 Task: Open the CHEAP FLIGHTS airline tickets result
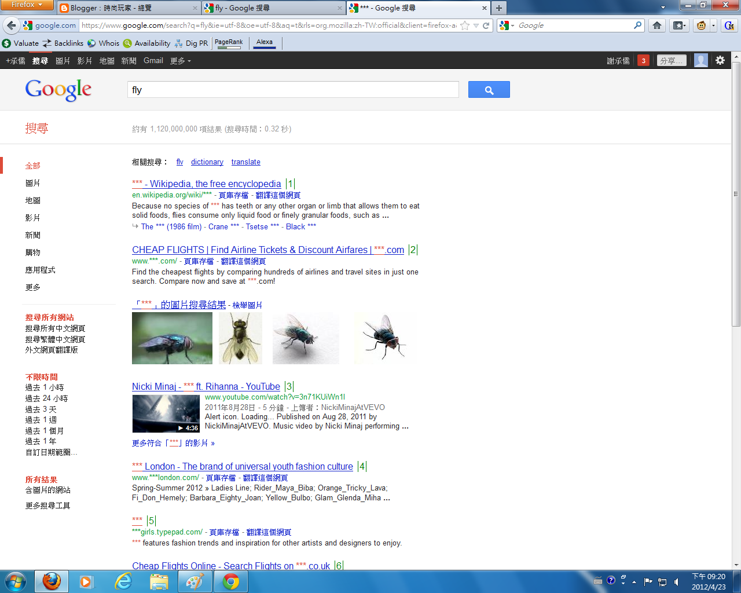268,250
